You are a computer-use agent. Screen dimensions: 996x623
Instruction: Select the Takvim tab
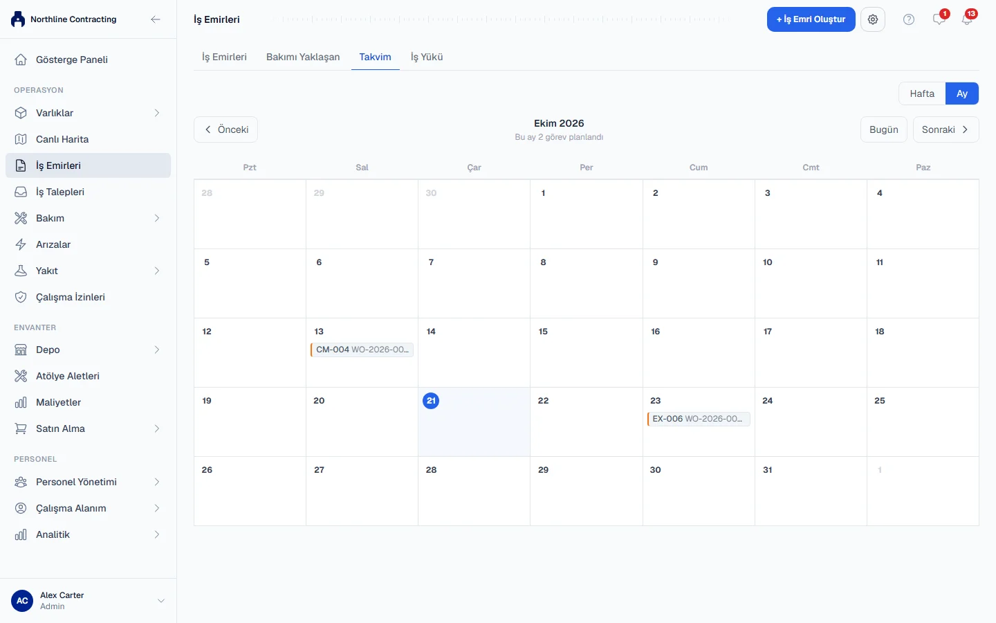point(375,57)
